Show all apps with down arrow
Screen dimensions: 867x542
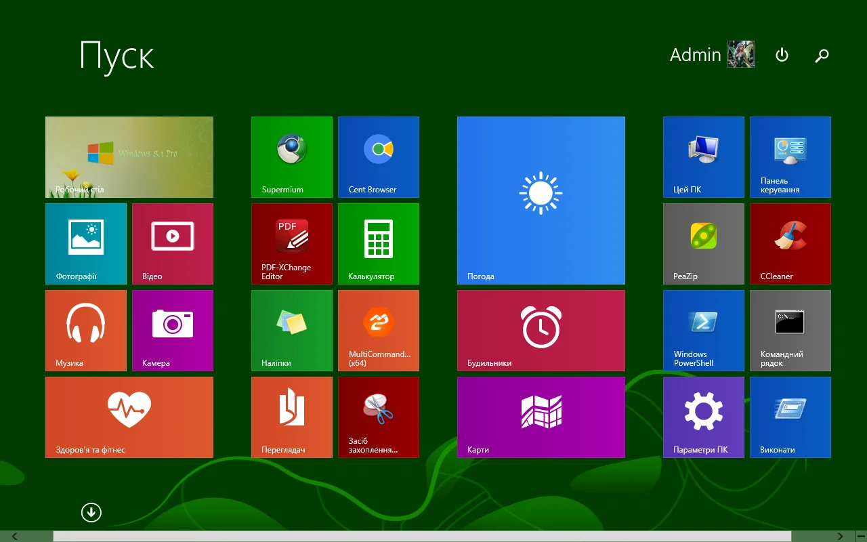click(91, 512)
